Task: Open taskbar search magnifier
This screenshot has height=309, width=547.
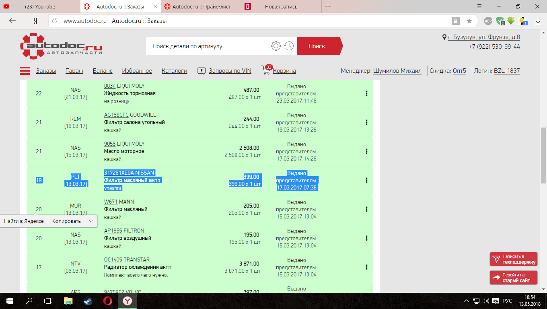Action: 29,301
